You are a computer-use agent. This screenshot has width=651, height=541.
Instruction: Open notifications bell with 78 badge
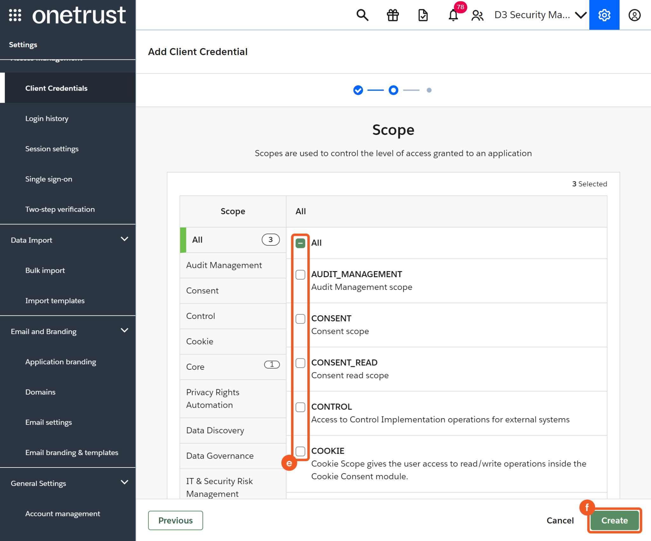click(453, 15)
